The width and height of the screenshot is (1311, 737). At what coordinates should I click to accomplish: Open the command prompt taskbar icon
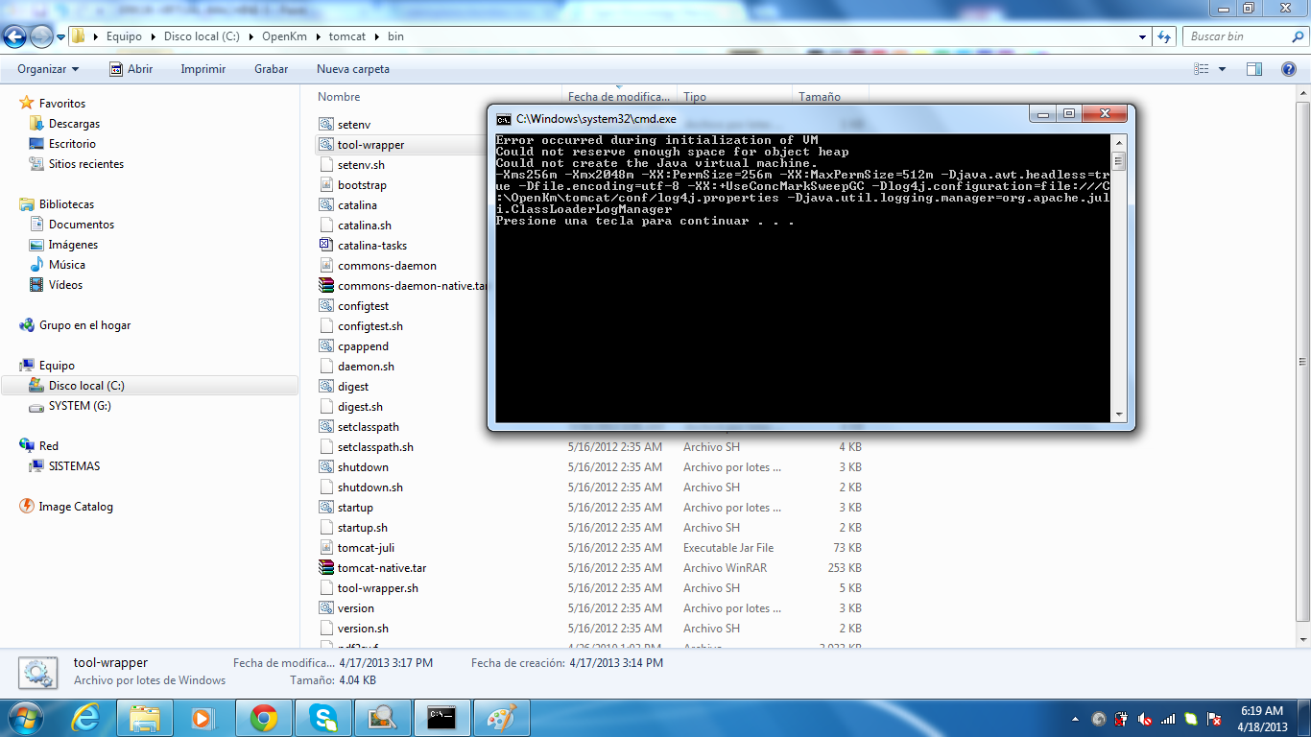coord(442,717)
